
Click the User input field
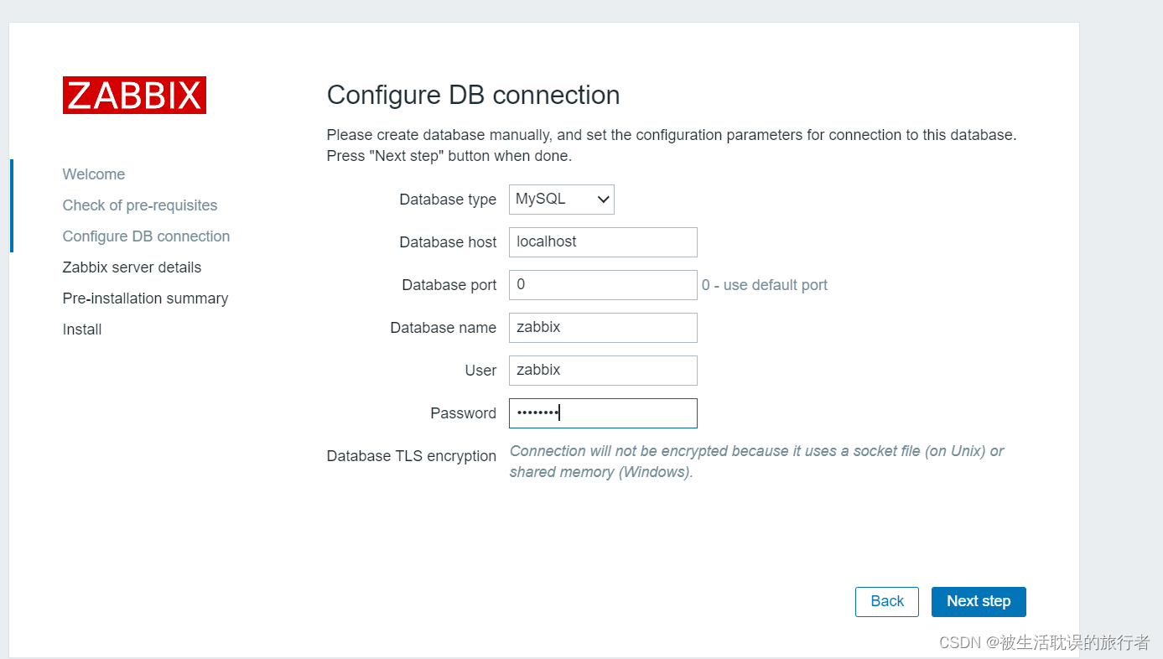click(603, 371)
